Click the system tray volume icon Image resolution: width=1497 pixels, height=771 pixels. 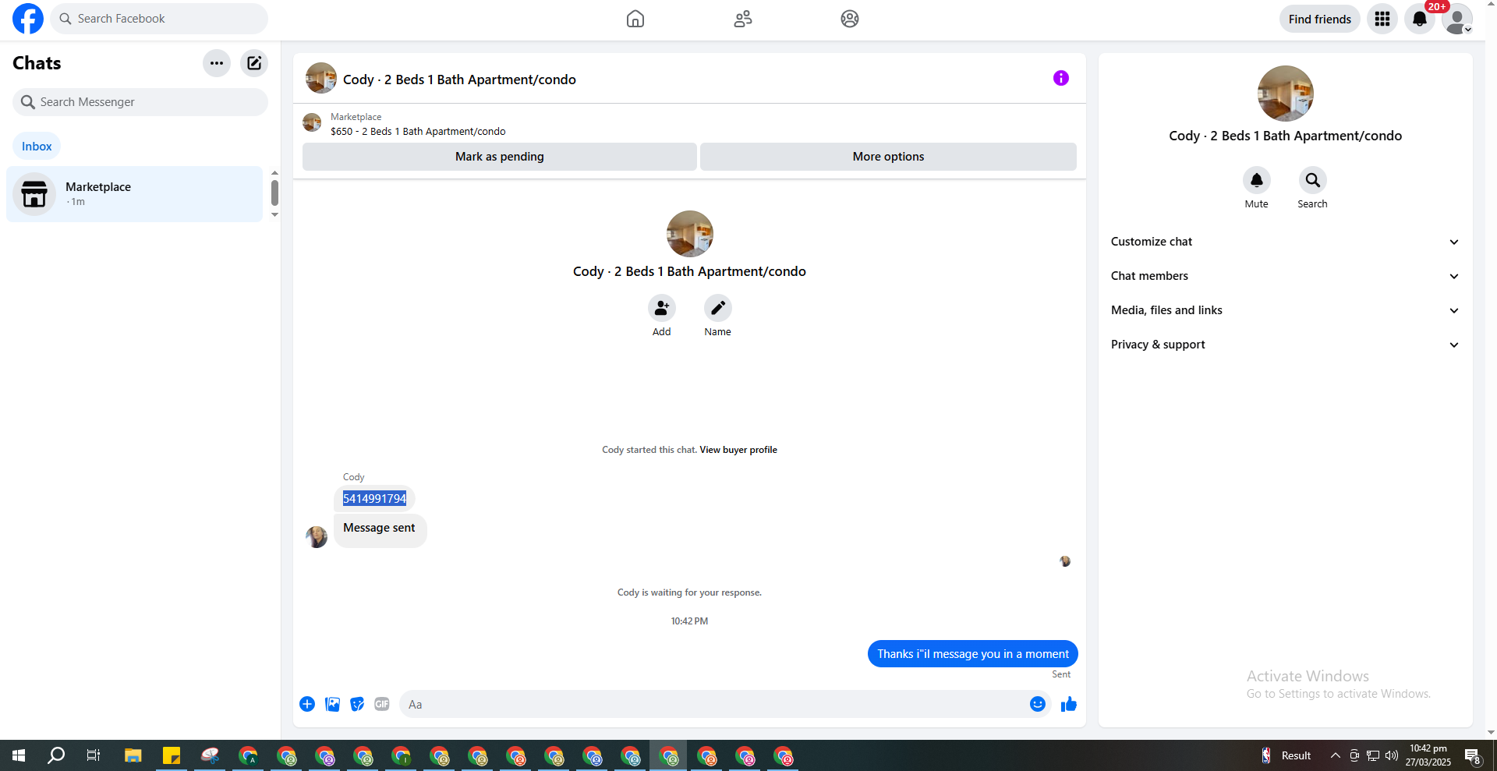(1392, 755)
